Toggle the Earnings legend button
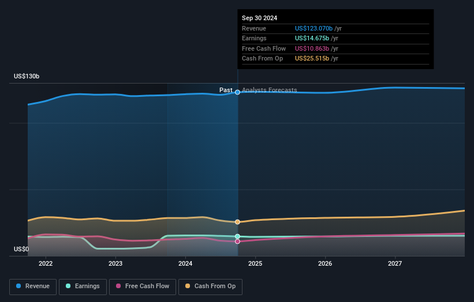474x302 pixels. click(83, 286)
